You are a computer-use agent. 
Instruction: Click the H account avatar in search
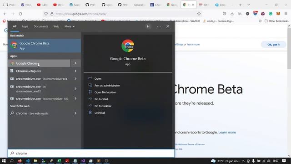click(148, 26)
